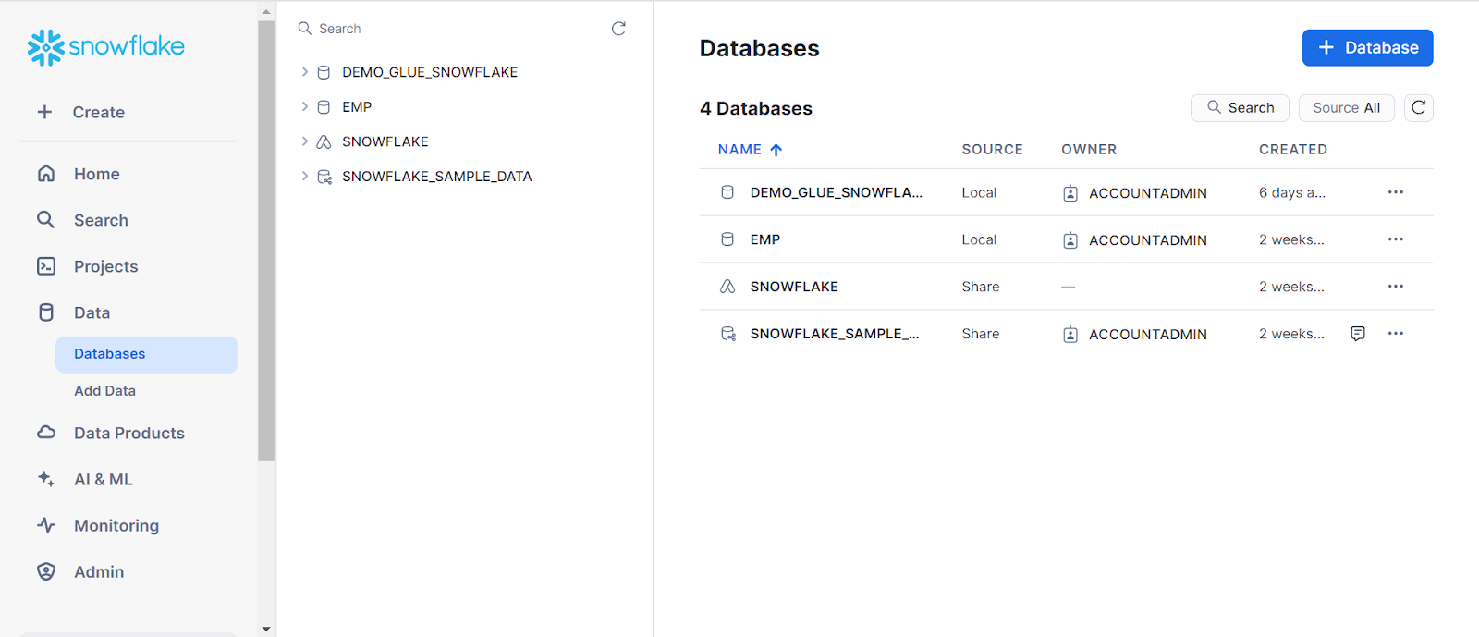The image size is (1479, 637).
Task: Click the plus icon beside Create
Action: tap(44, 112)
